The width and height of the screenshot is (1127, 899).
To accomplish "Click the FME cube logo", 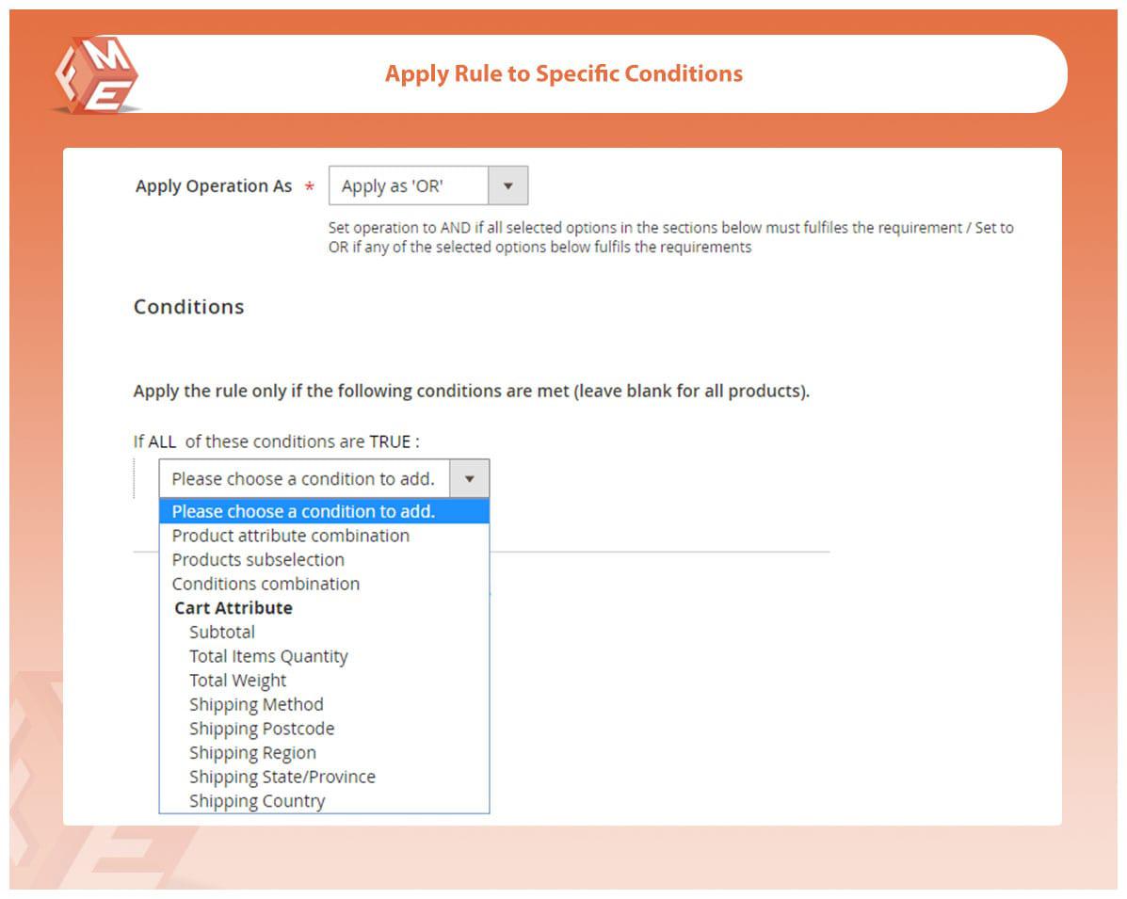I will [x=97, y=75].
